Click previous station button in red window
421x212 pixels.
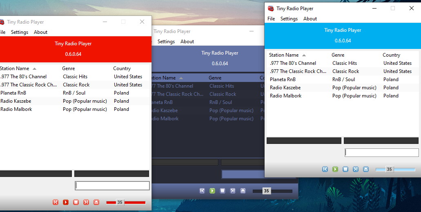[x=56, y=202]
